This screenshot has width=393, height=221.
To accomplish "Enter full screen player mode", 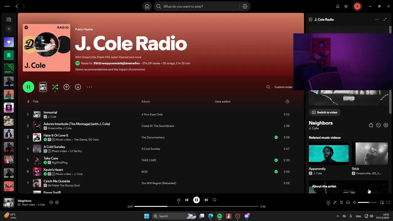I will tap(388, 202).
